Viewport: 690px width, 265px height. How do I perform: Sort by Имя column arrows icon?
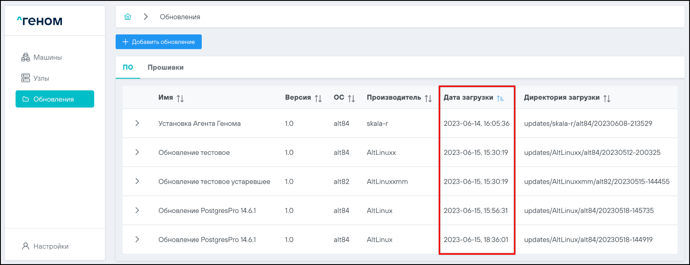coord(180,99)
